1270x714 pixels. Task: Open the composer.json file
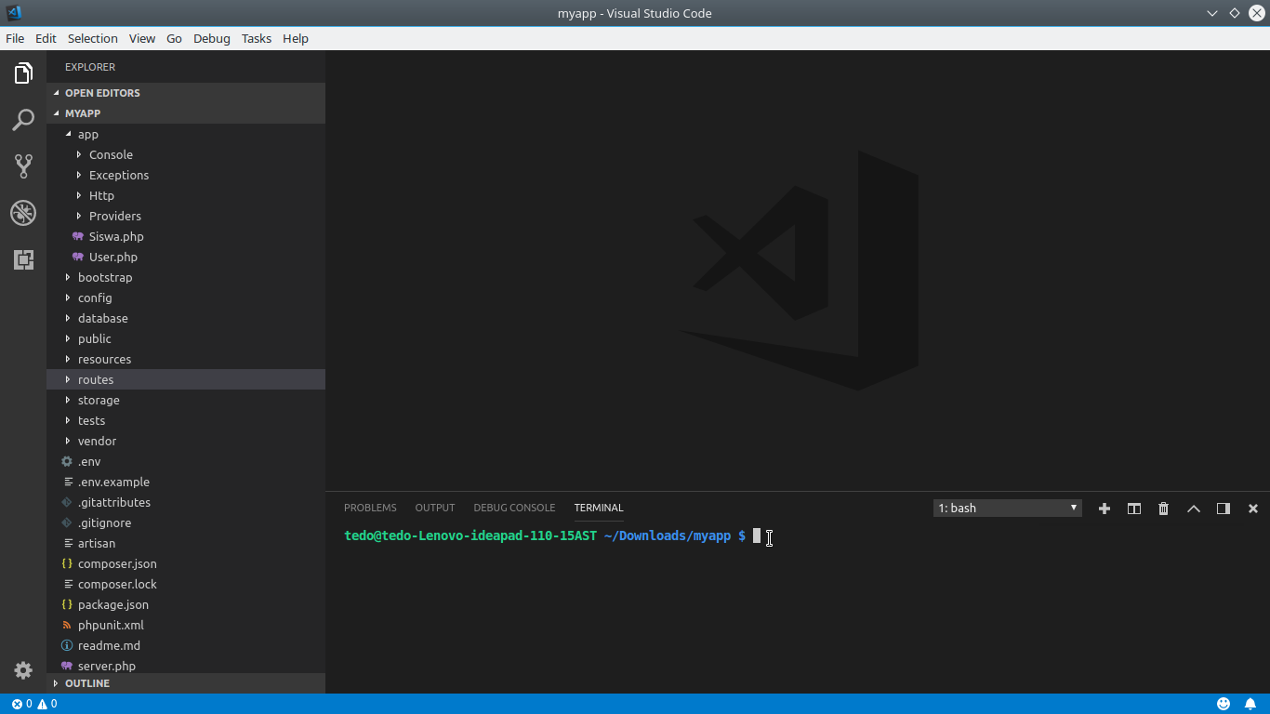coord(186,563)
